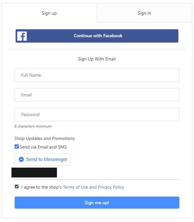This screenshot has height=222, width=194.
Task: Click the Shop Updates and Promotions label
Action: click(x=45, y=138)
